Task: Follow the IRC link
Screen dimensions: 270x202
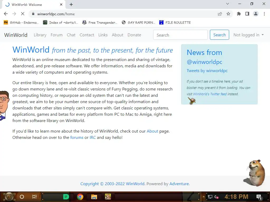Action: (x=93, y=138)
